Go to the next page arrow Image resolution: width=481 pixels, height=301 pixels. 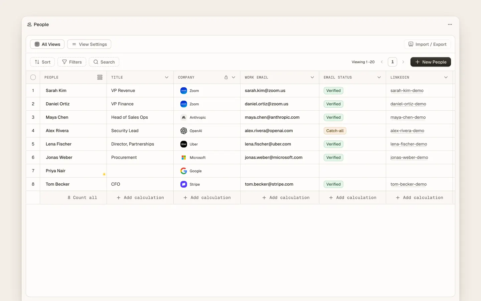point(403,62)
